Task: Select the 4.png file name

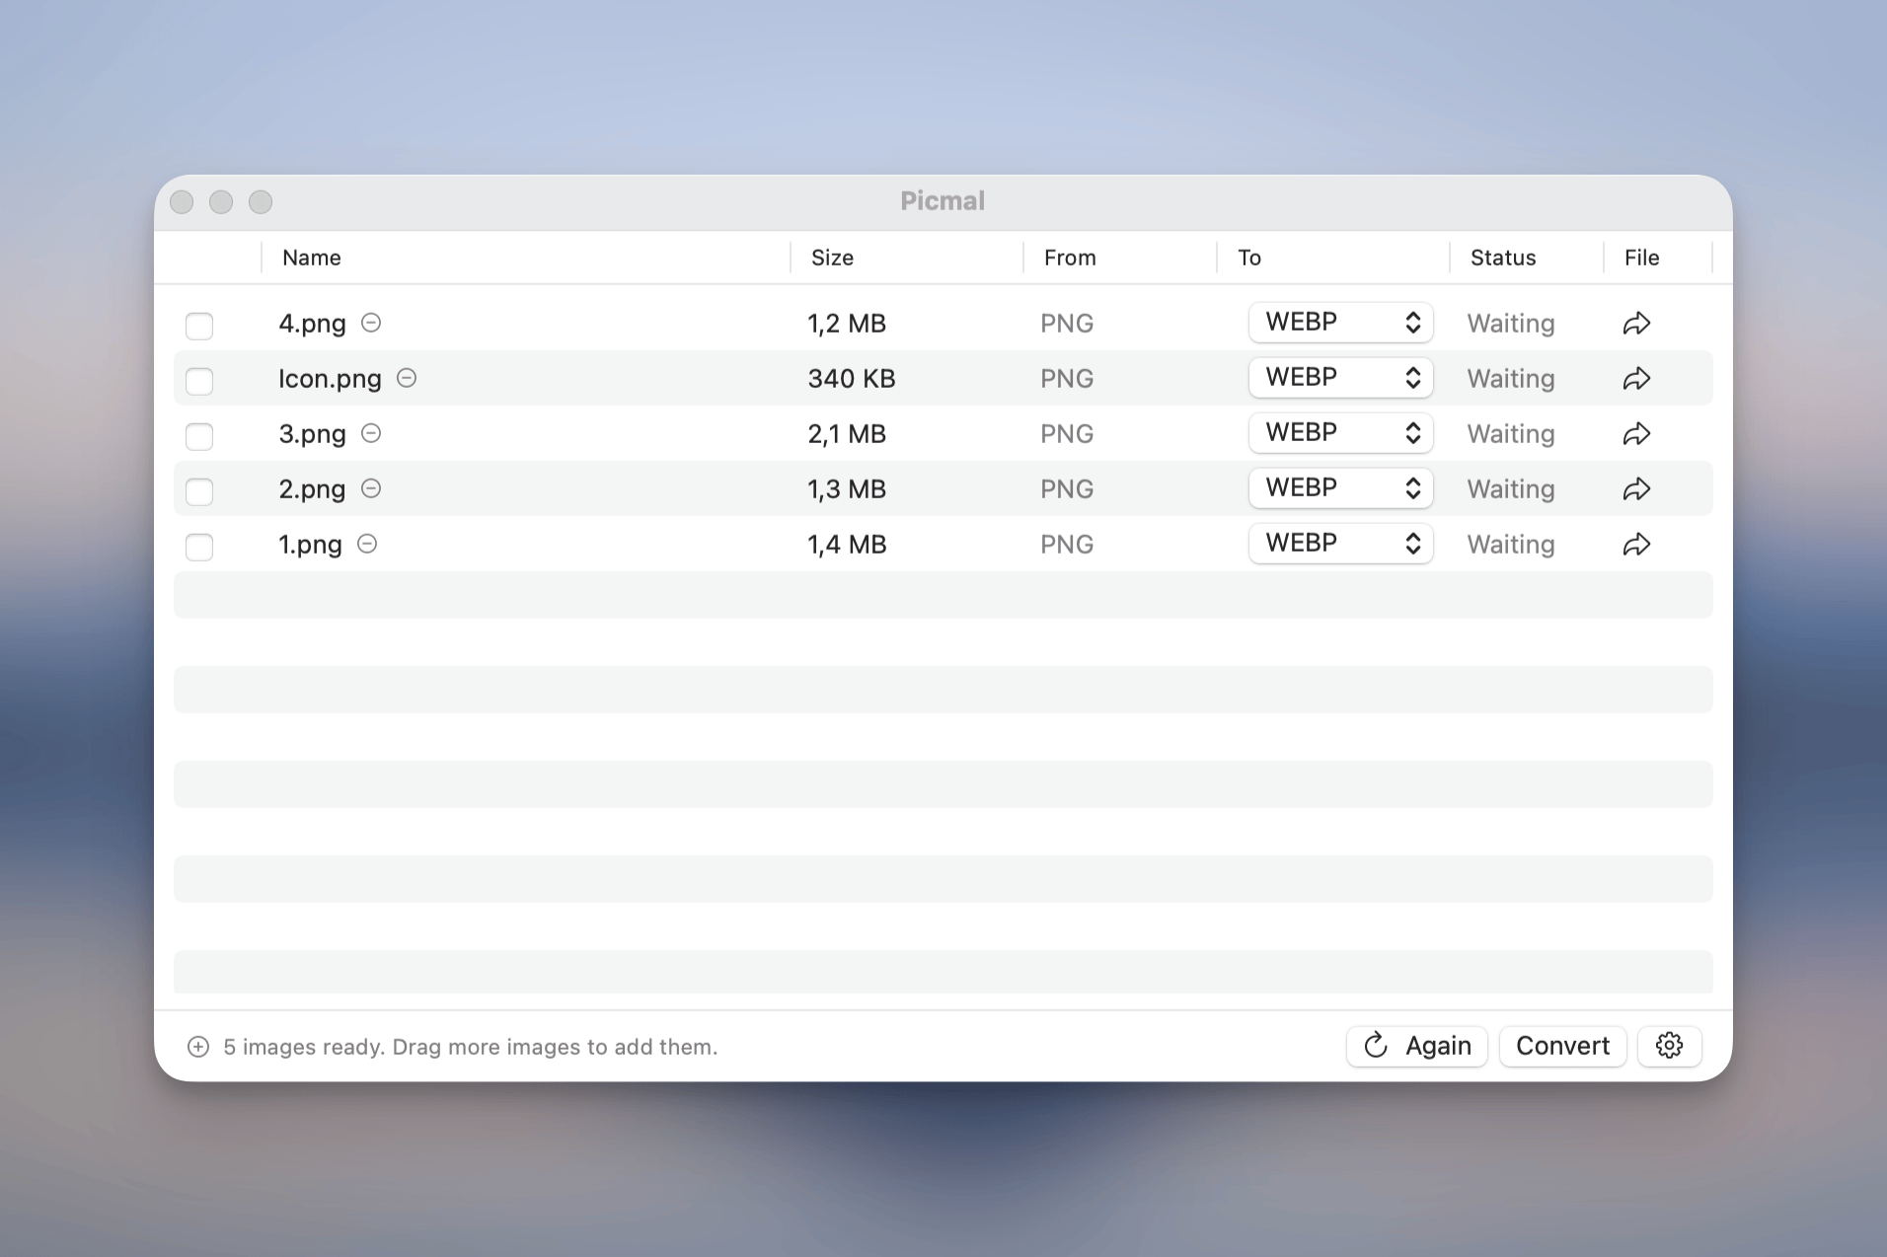Action: [x=312, y=324]
